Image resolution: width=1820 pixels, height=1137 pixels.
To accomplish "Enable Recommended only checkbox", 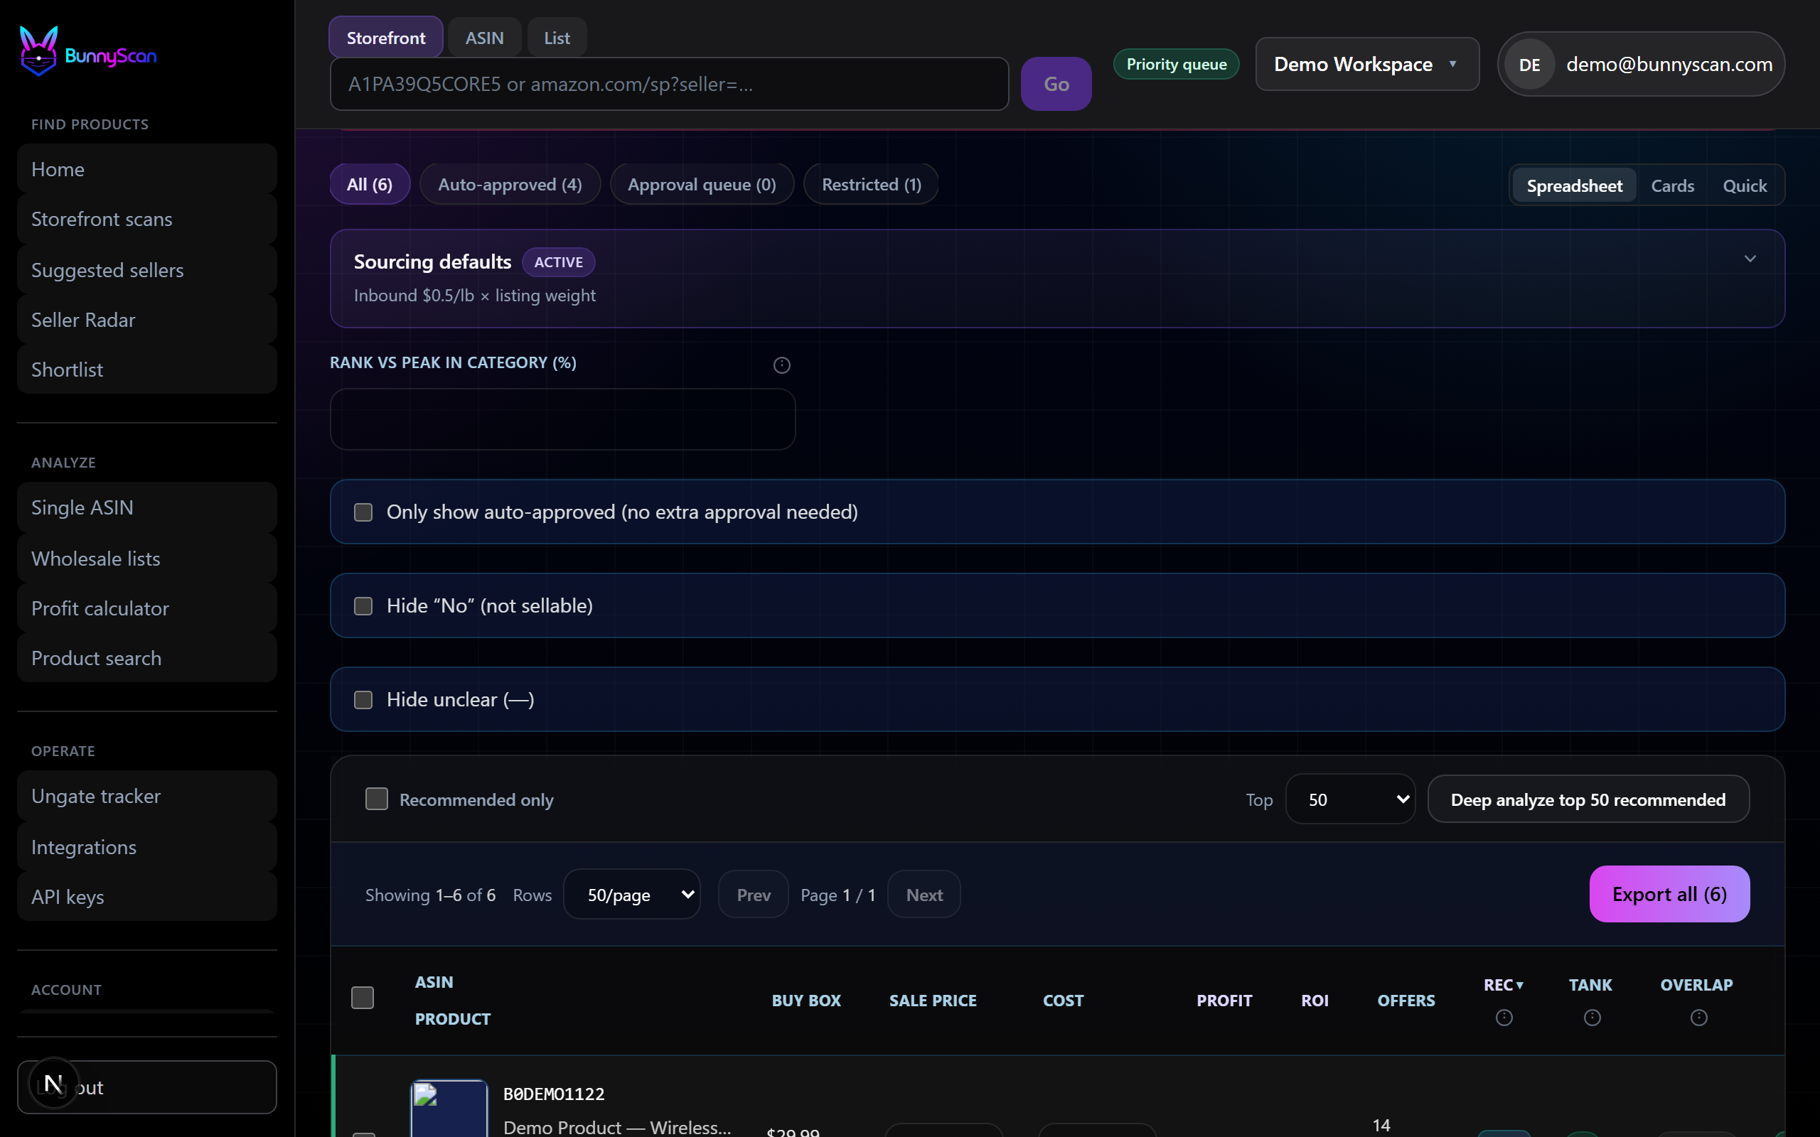I will tap(376, 799).
